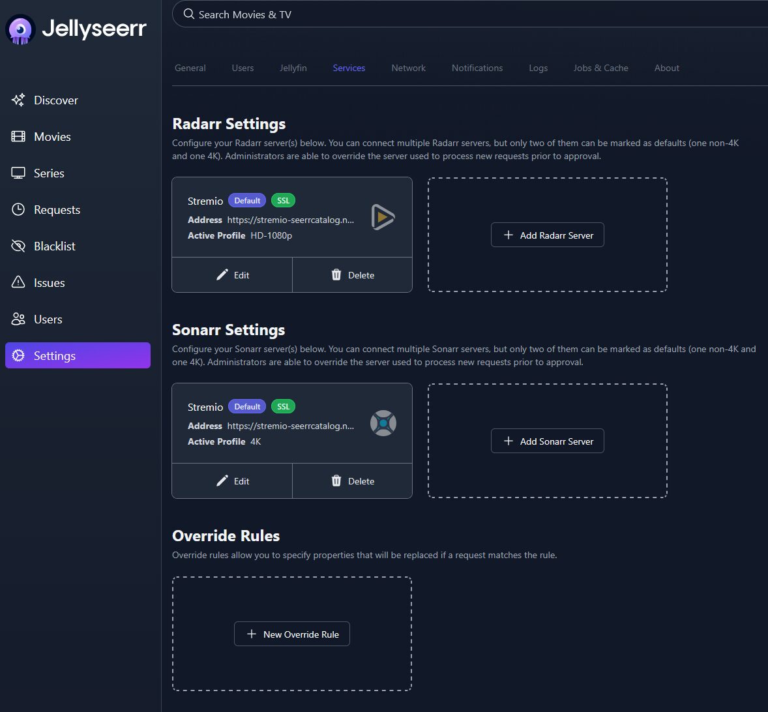Click Default badge on Sonarr card
768x712 pixels.
(x=247, y=406)
